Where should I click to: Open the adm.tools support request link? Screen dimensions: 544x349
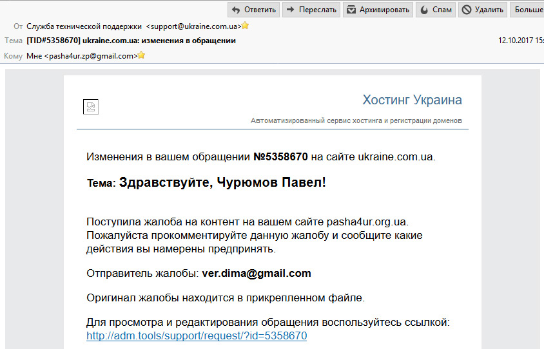[x=197, y=335]
